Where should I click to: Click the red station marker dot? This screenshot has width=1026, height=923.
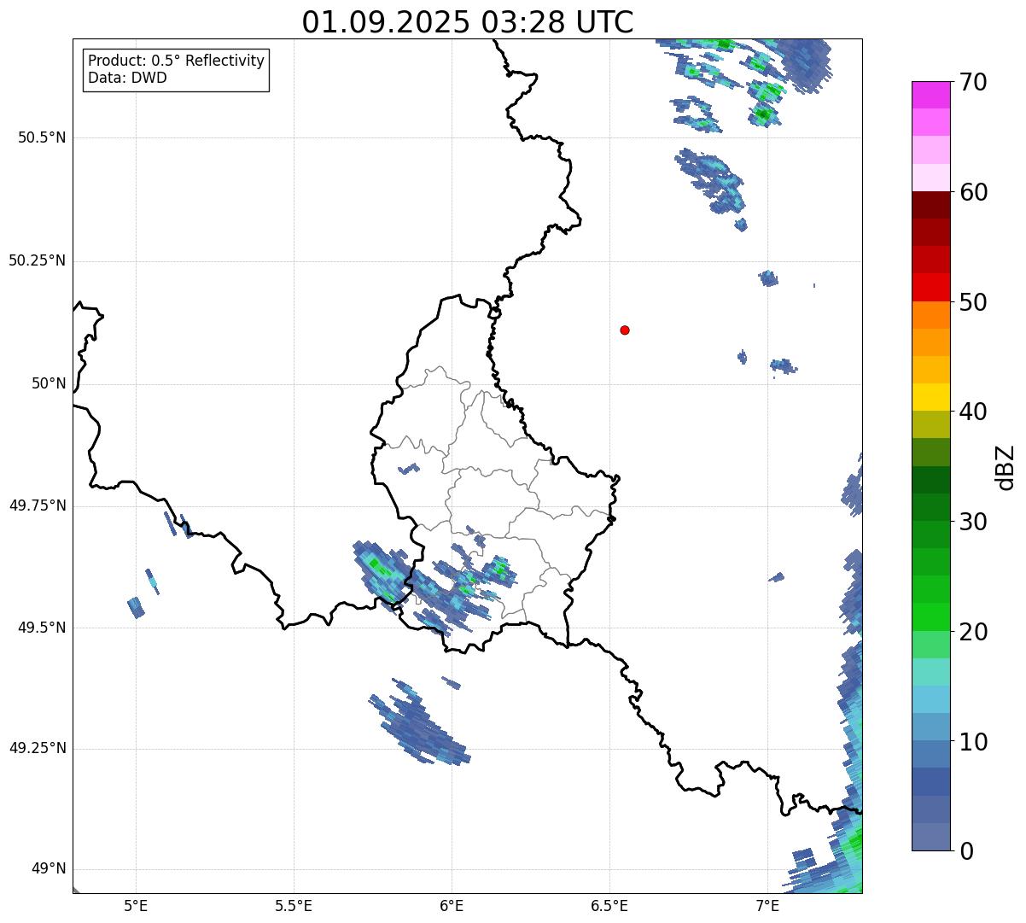tap(625, 330)
